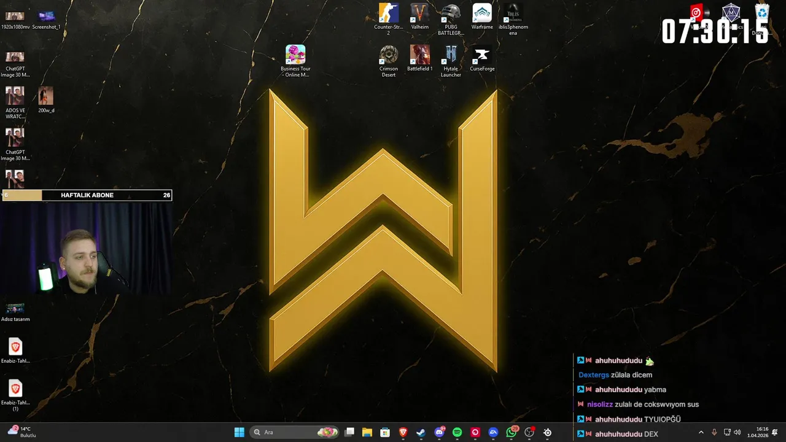
Task: Launch Brave browser from the taskbar
Action: pyautogui.click(x=403, y=432)
